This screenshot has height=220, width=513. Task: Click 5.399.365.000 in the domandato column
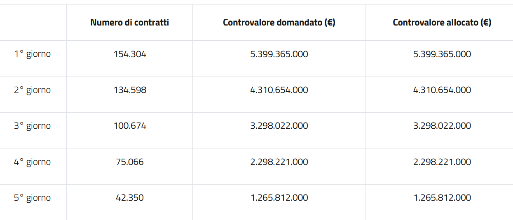[279, 54]
